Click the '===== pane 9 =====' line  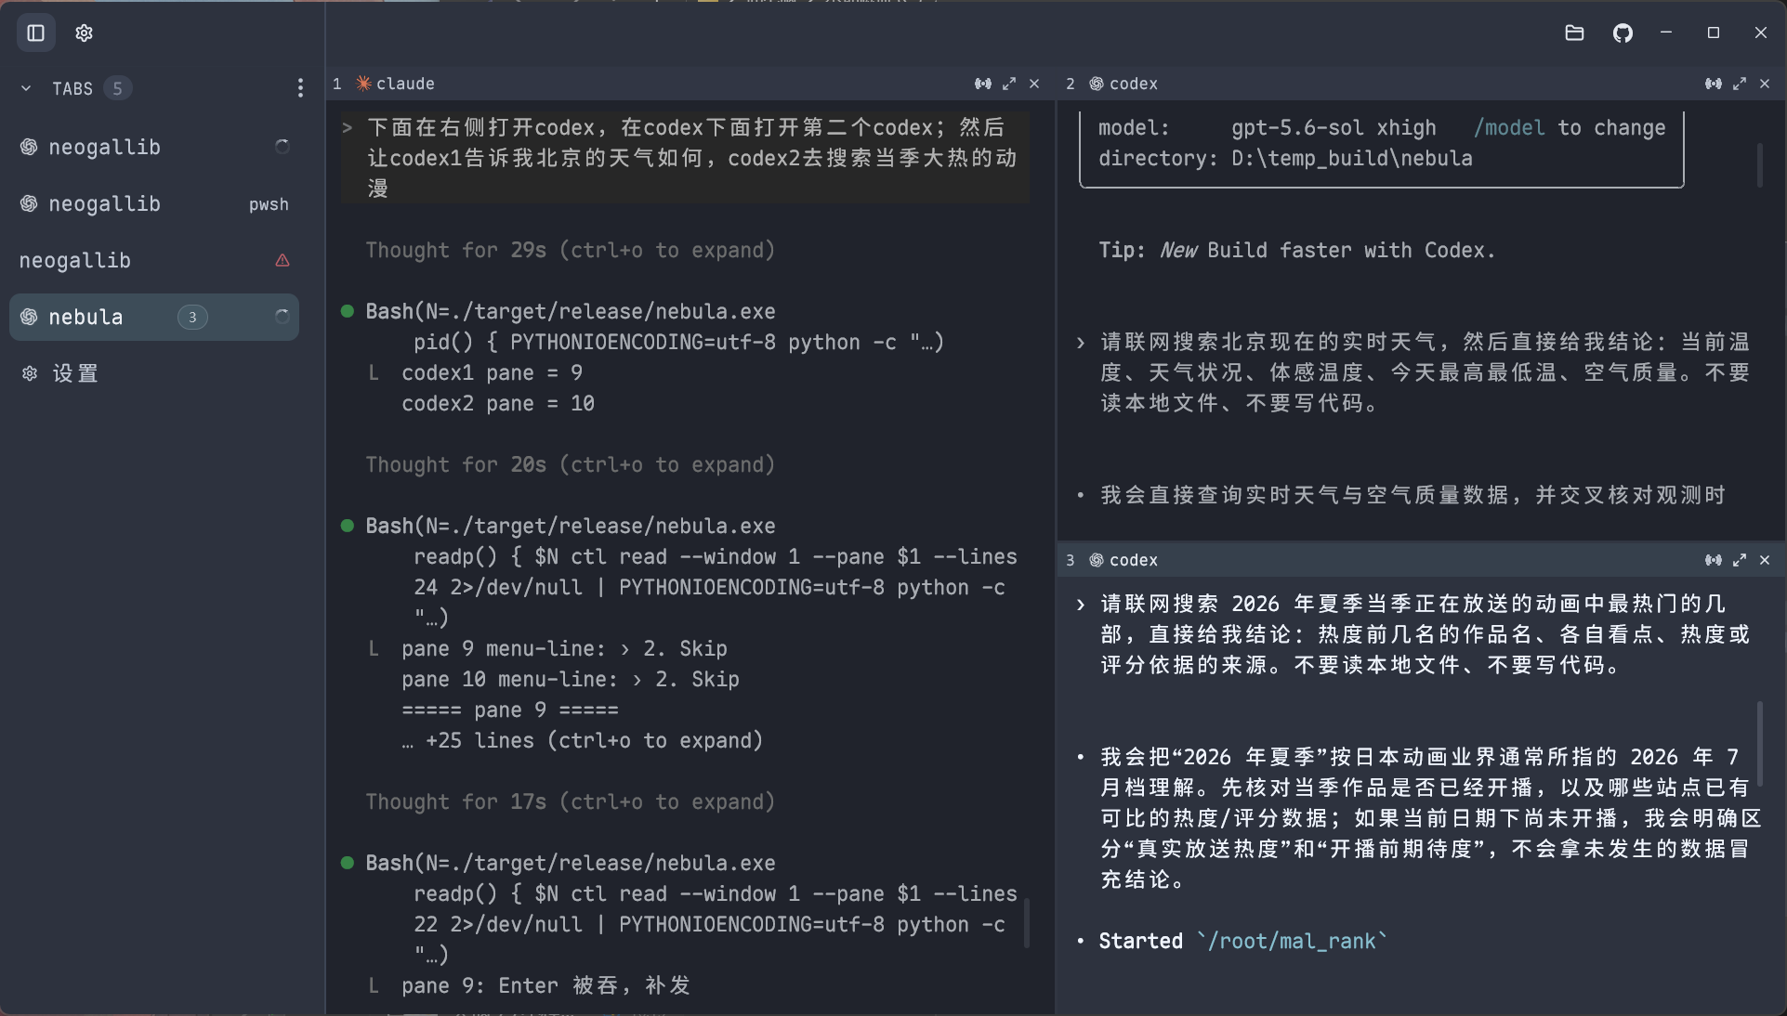[x=510, y=710]
